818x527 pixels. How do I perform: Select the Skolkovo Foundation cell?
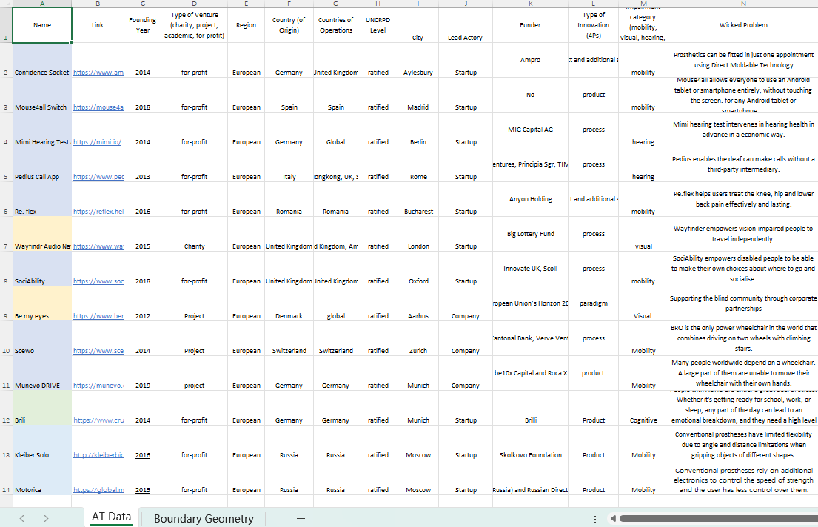pos(530,443)
